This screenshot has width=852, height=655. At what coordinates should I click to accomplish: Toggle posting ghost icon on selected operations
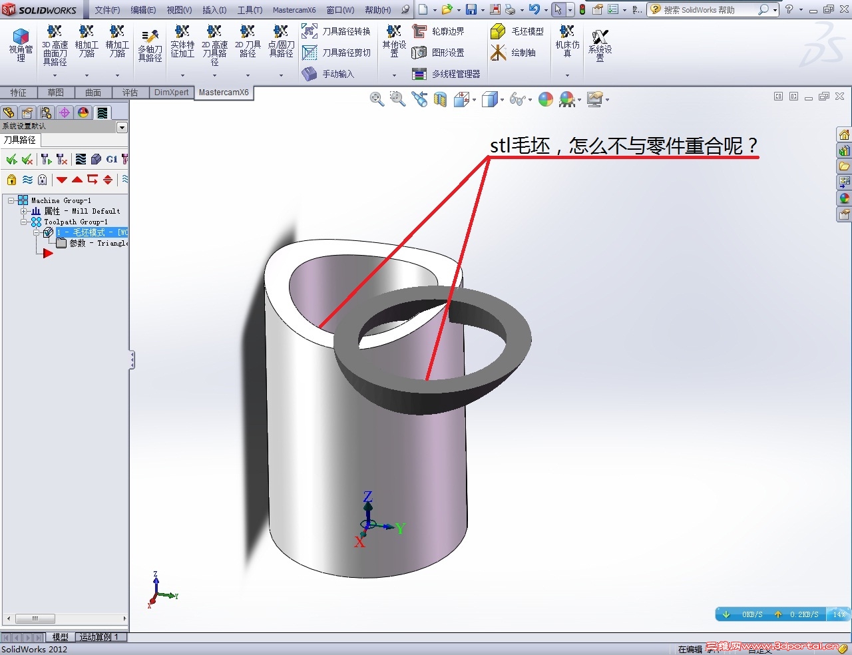point(43,180)
